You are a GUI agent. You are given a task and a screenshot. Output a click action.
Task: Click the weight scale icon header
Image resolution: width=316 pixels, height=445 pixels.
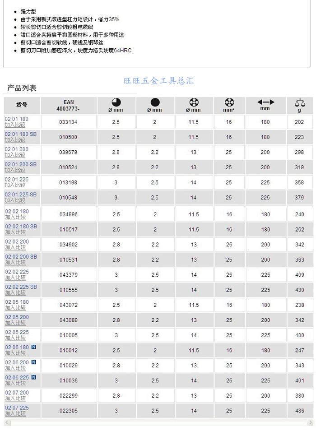pyautogui.click(x=300, y=102)
